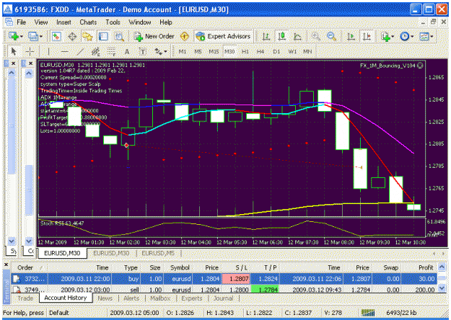Select the vertical line drawing tool

[48, 51]
